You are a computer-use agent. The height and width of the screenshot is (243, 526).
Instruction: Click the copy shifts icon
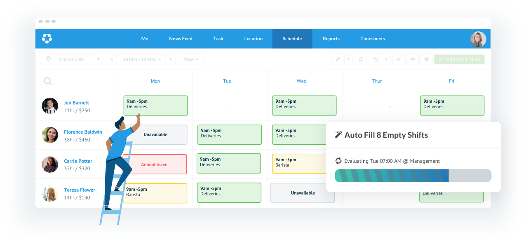point(375,59)
